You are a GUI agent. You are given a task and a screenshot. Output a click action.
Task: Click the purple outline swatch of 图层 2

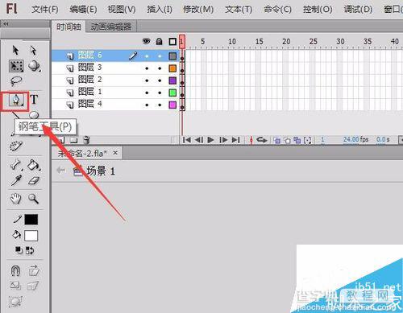click(172, 80)
